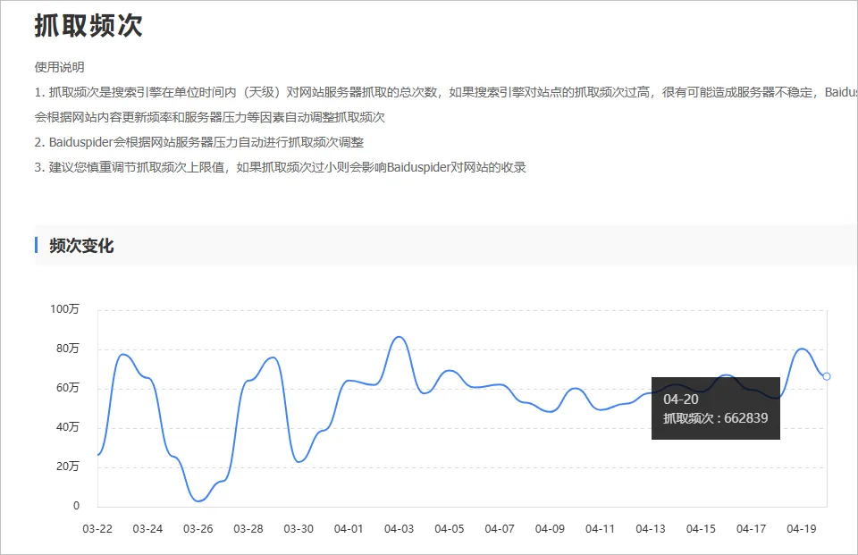
Task: Click the 20万 y-axis label
Action: (x=67, y=467)
